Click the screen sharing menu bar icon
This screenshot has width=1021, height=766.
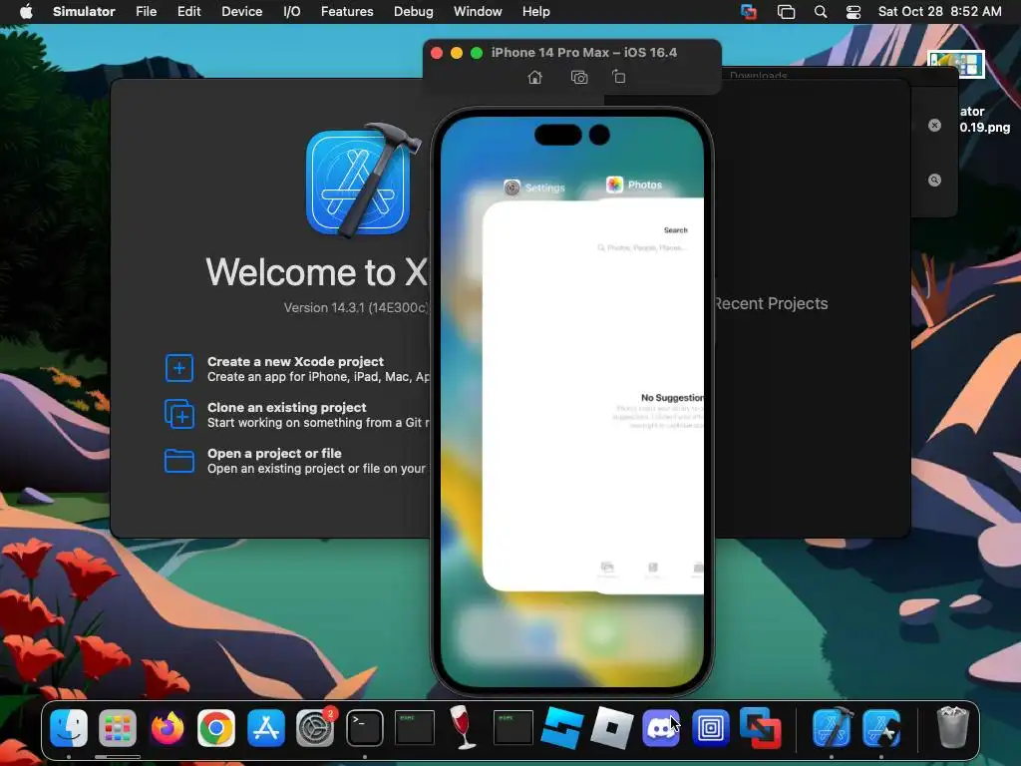pos(749,12)
